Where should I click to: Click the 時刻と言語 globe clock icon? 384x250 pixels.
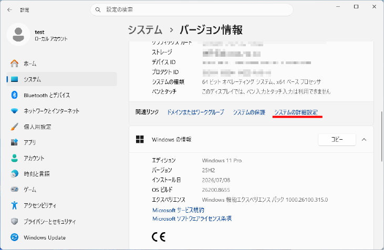pyautogui.click(x=15, y=174)
